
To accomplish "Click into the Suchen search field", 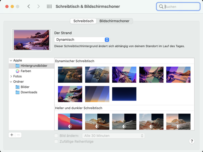I will pyautogui.click(x=178, y=7).
